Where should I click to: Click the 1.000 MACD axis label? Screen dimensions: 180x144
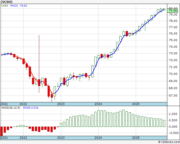173,114
